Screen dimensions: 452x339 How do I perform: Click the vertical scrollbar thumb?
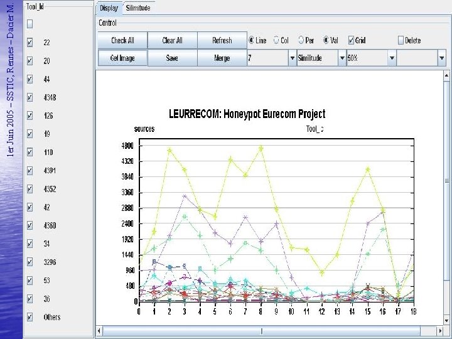[446, 180]
